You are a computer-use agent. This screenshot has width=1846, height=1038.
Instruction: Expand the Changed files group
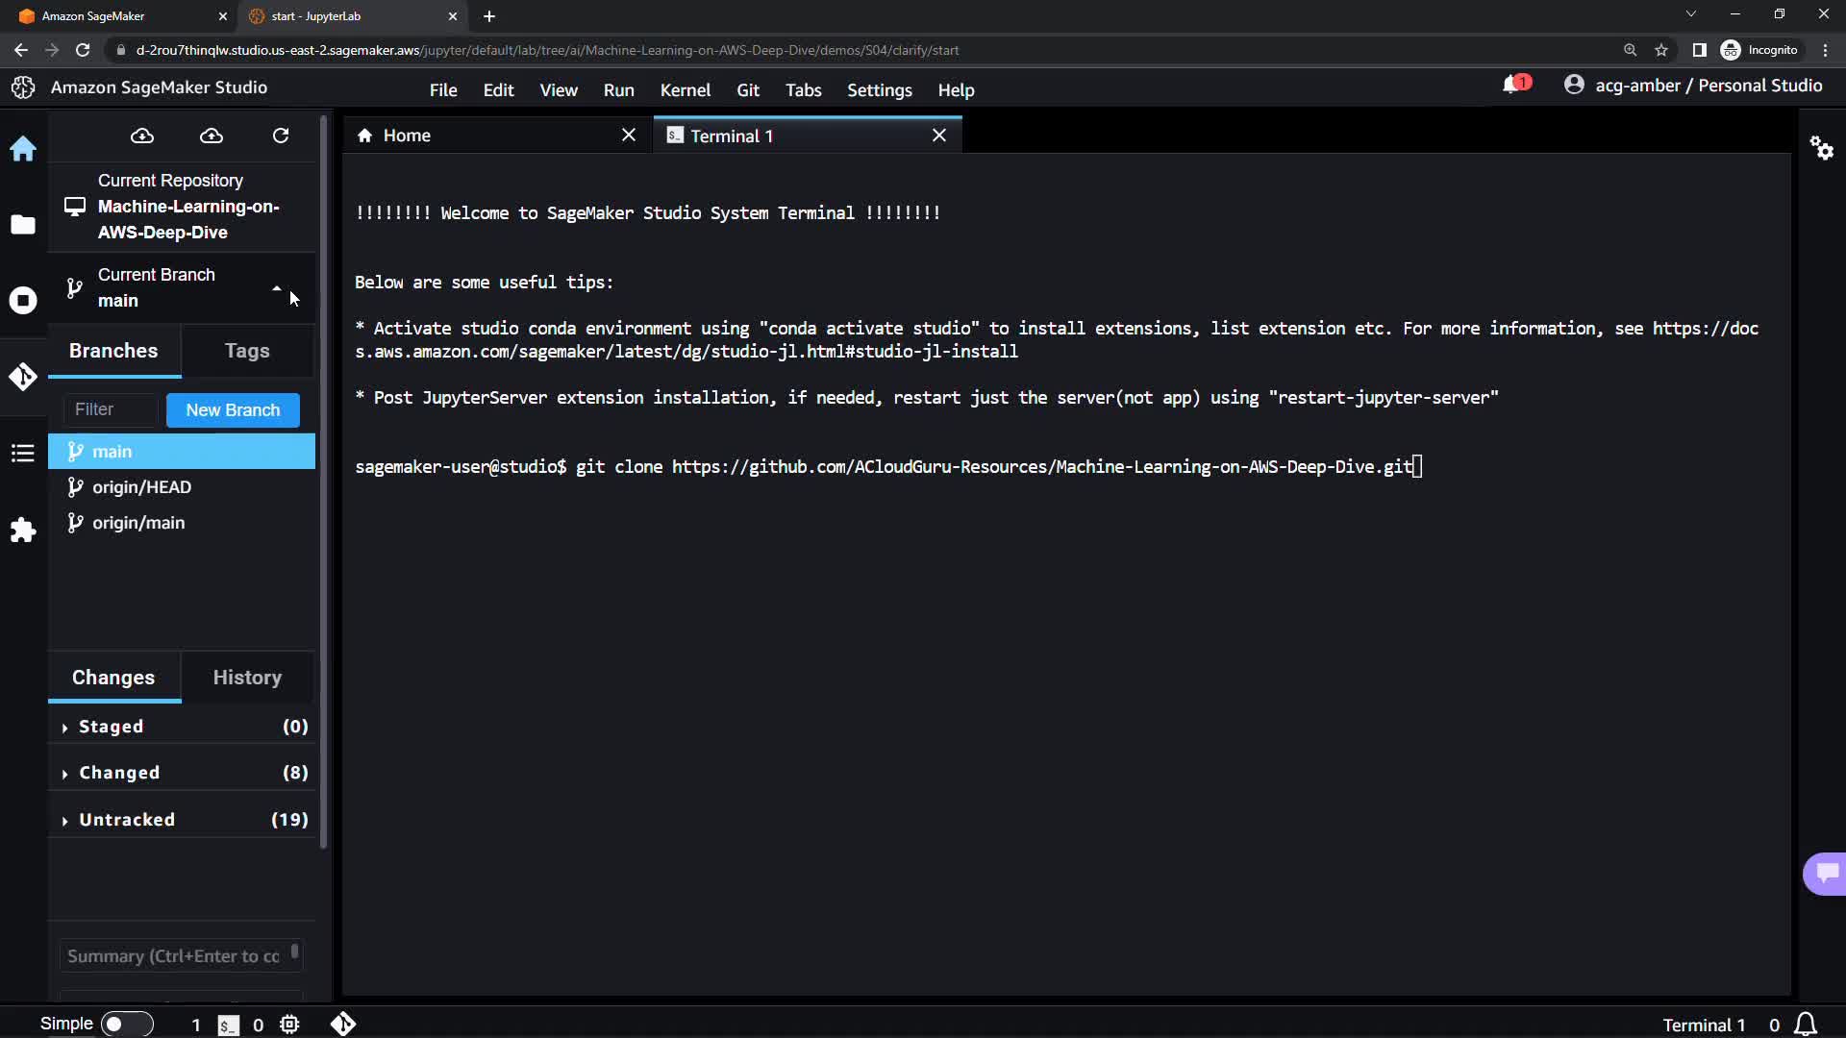[118, 773]
